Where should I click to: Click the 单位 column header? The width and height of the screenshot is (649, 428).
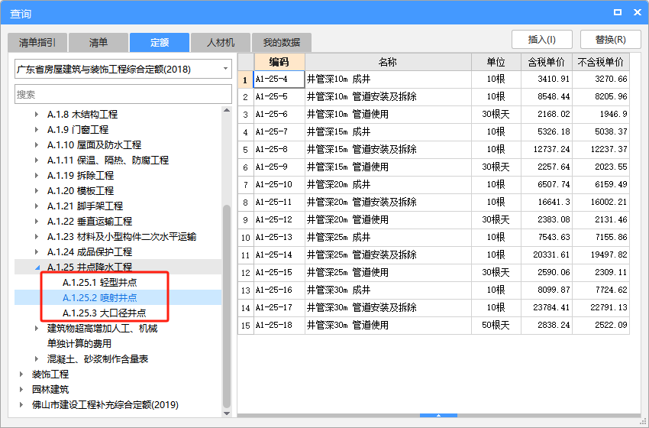[x=496, y=62]
